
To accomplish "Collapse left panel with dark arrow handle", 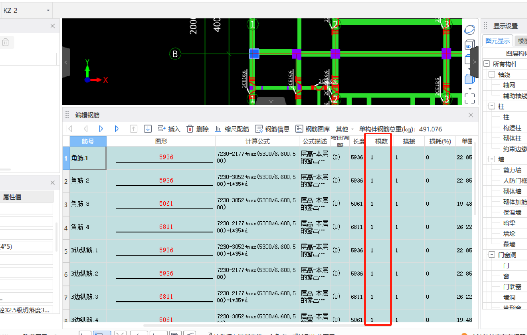I will coord(66,62).
